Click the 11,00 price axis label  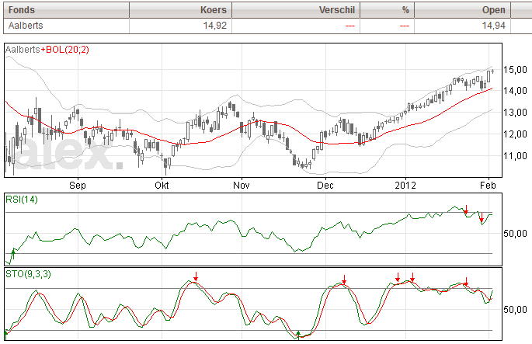coord(515,156)
